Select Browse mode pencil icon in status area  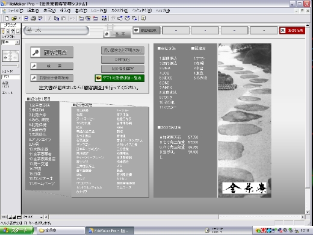(x=3, y=31)
